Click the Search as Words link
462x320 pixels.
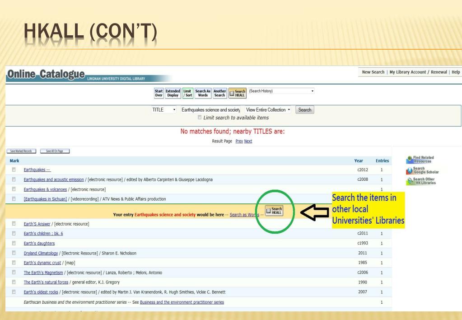click(244, 215)
